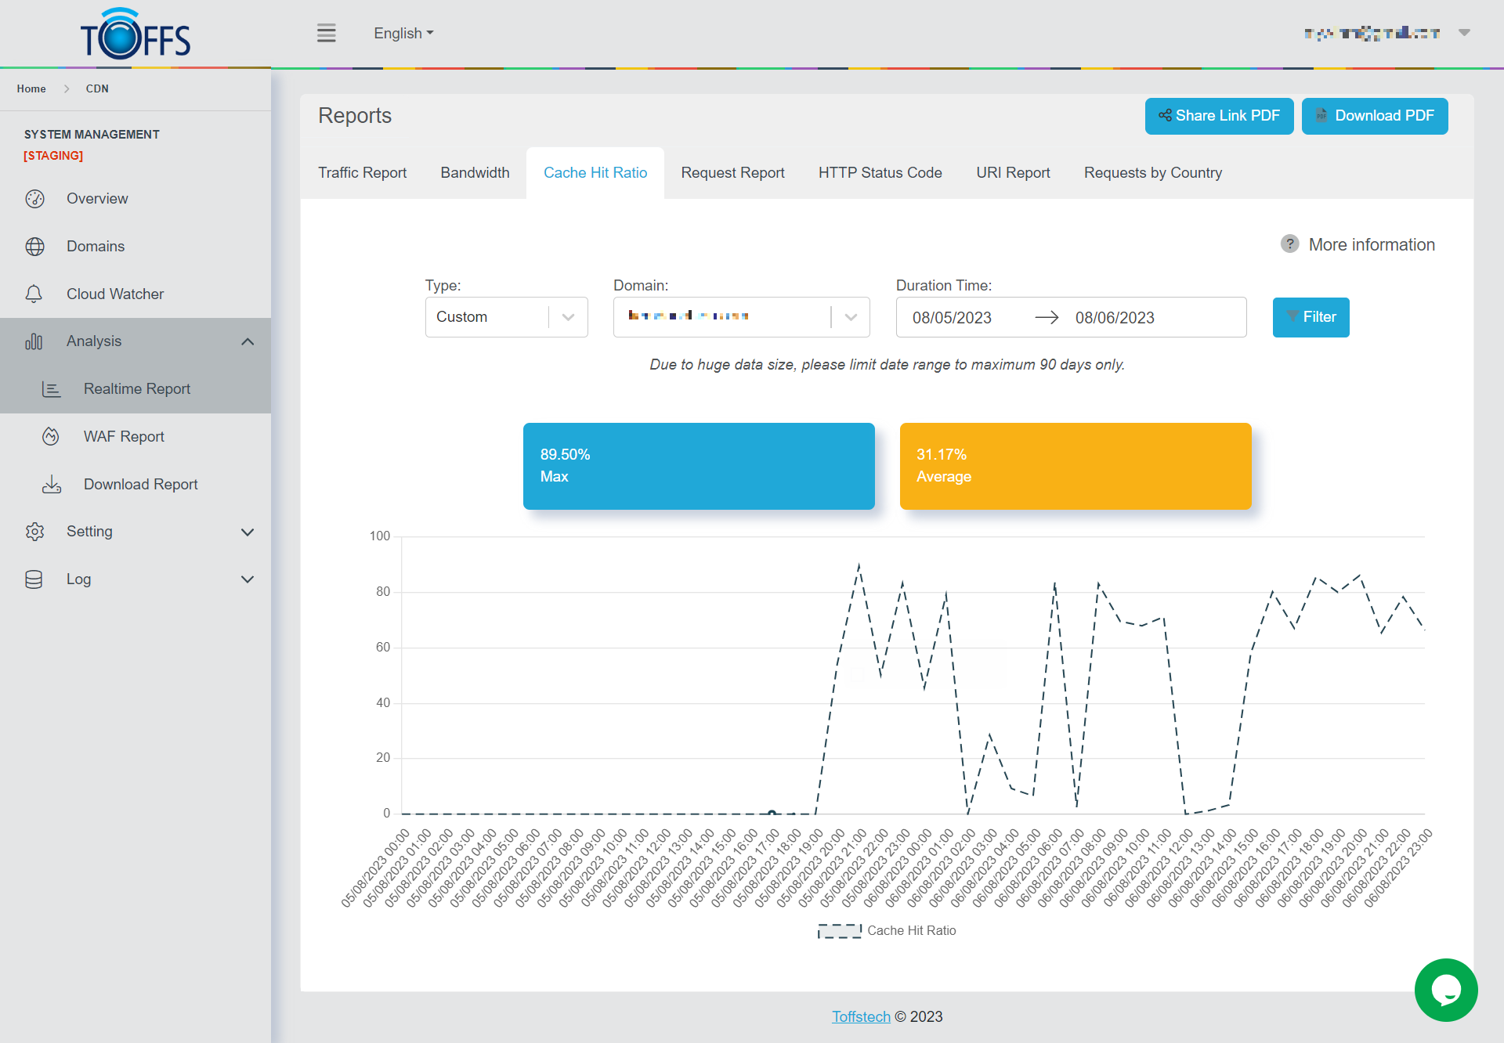Open the green chat bubble widget
Image resolution: width=1504 pixels, height=1043 pixels.
pyautogui.click(x=1445, y=990)
